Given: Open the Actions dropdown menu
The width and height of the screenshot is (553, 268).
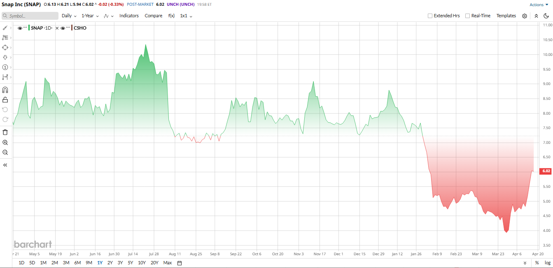Looking at the screenshot, I should click(539, 5).
